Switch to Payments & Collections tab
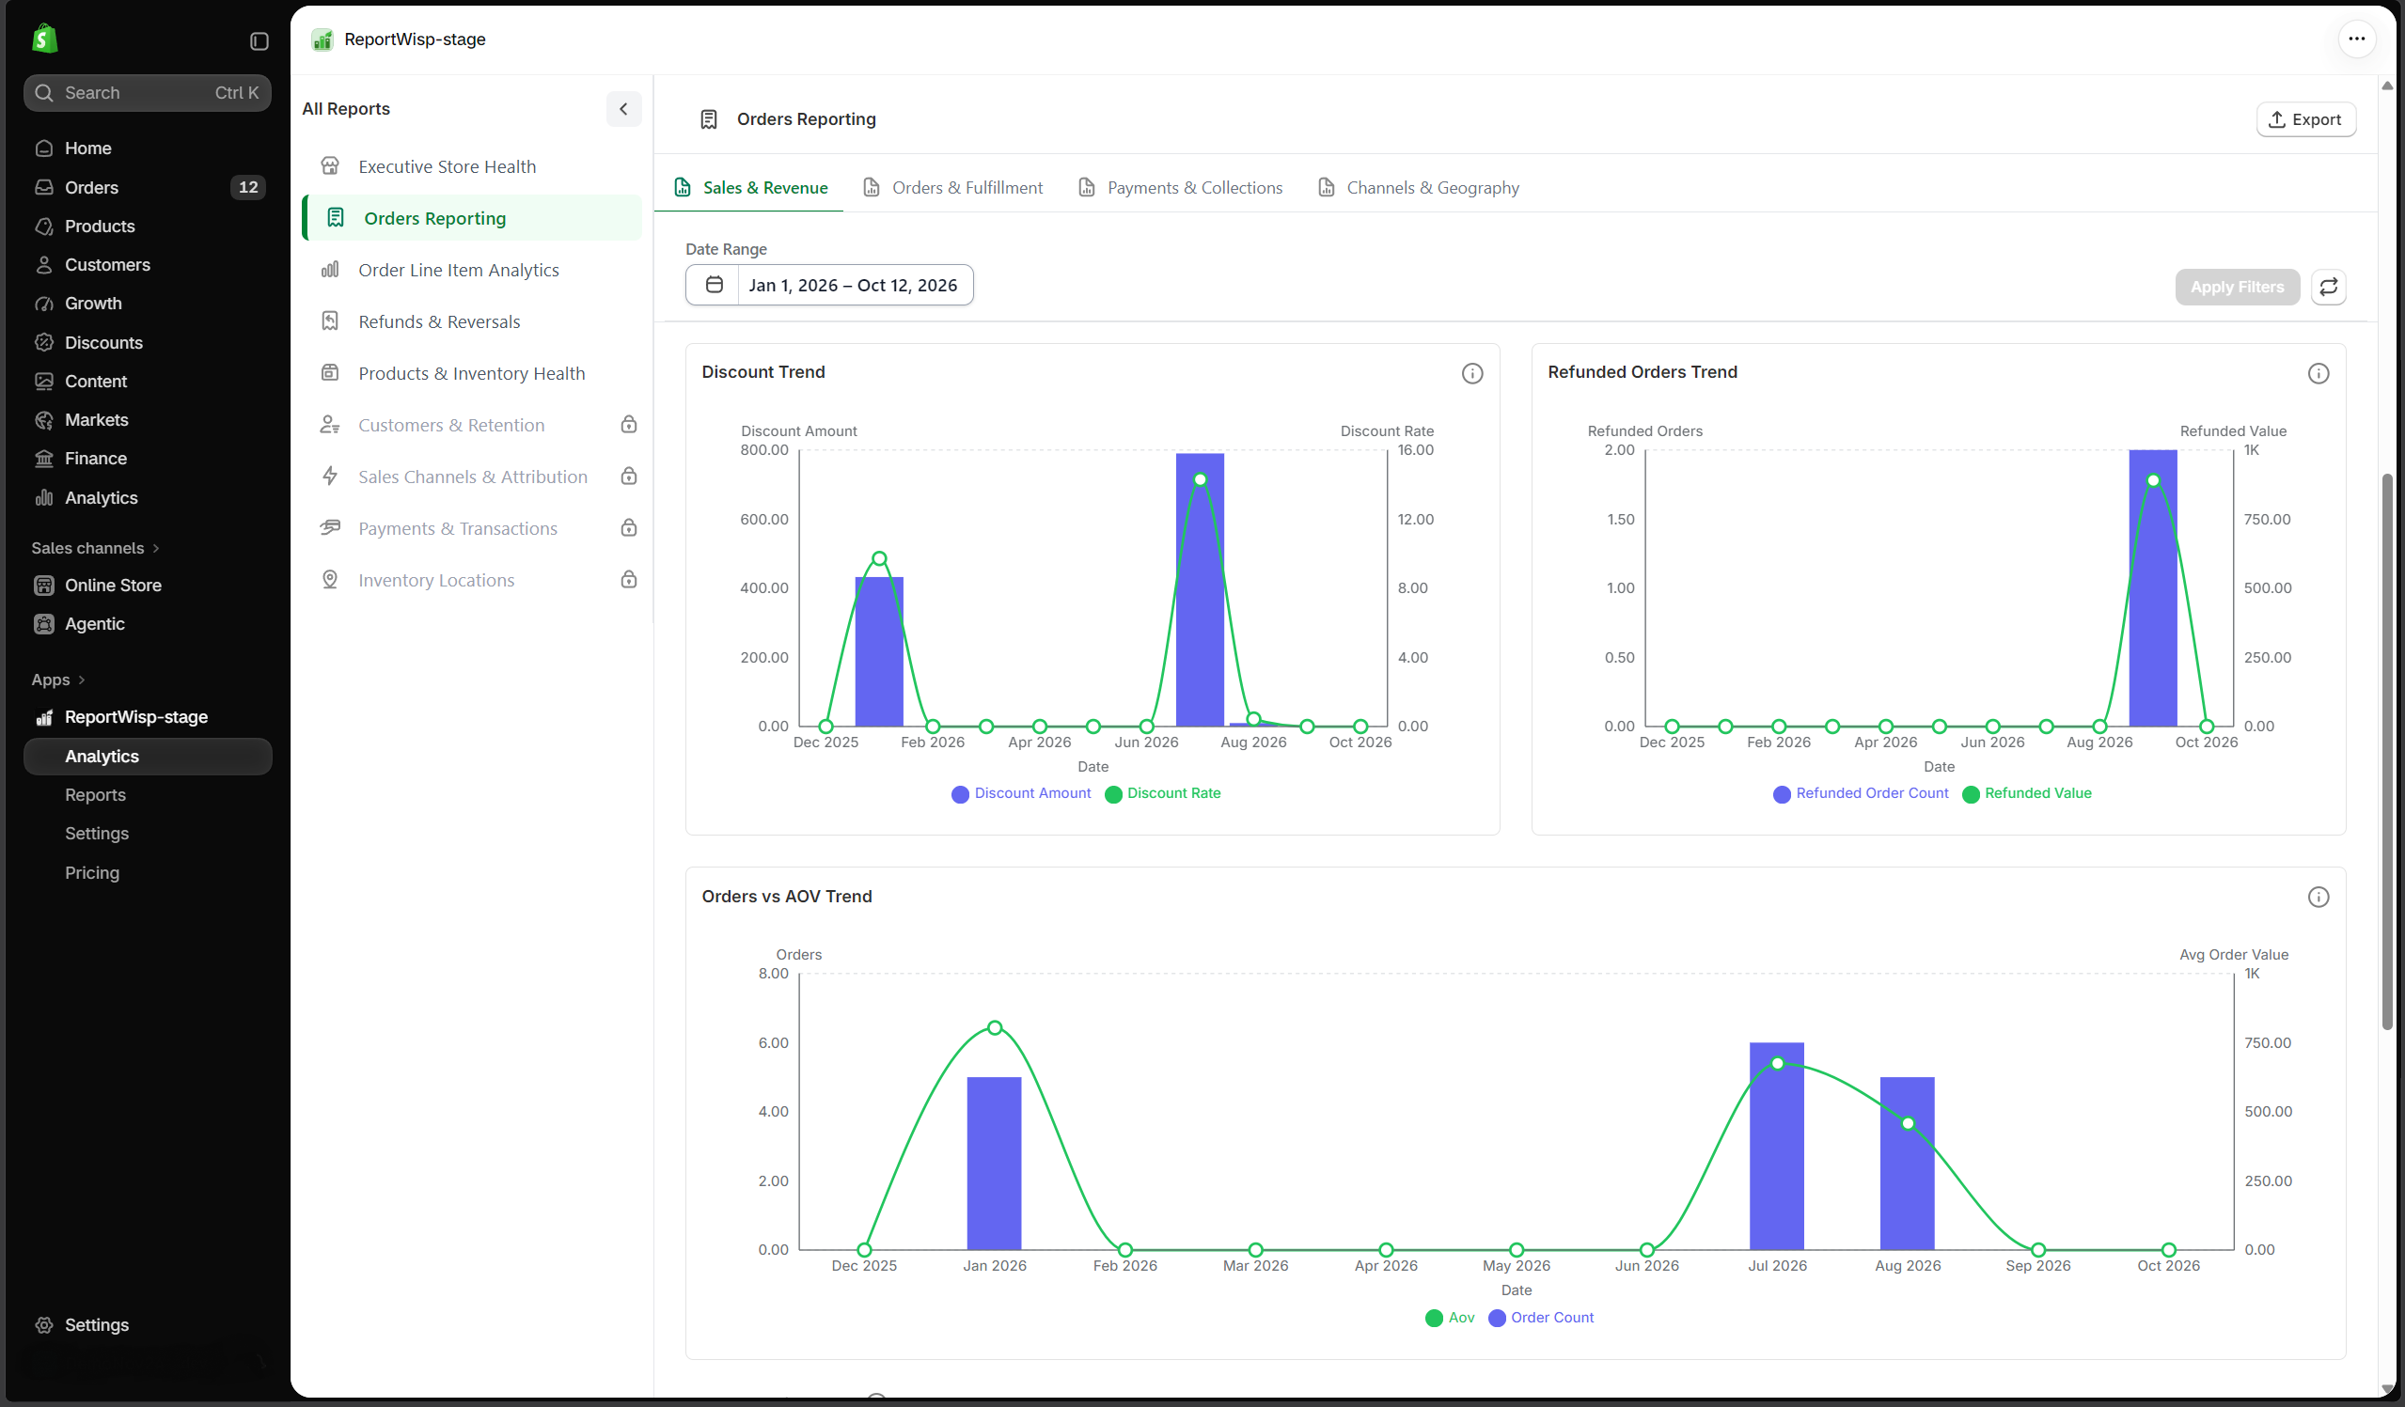The image size is (2405, 1407). point(1181,188)
